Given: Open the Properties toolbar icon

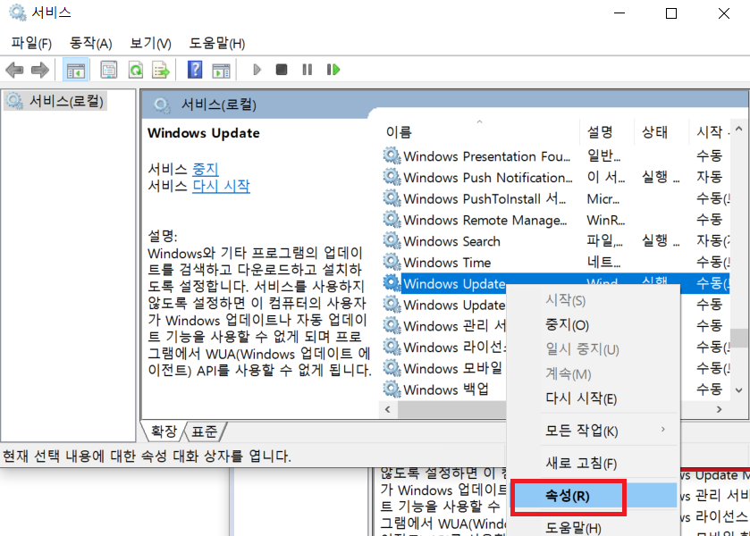Looking at the screenshot, I should click(109, 70).
